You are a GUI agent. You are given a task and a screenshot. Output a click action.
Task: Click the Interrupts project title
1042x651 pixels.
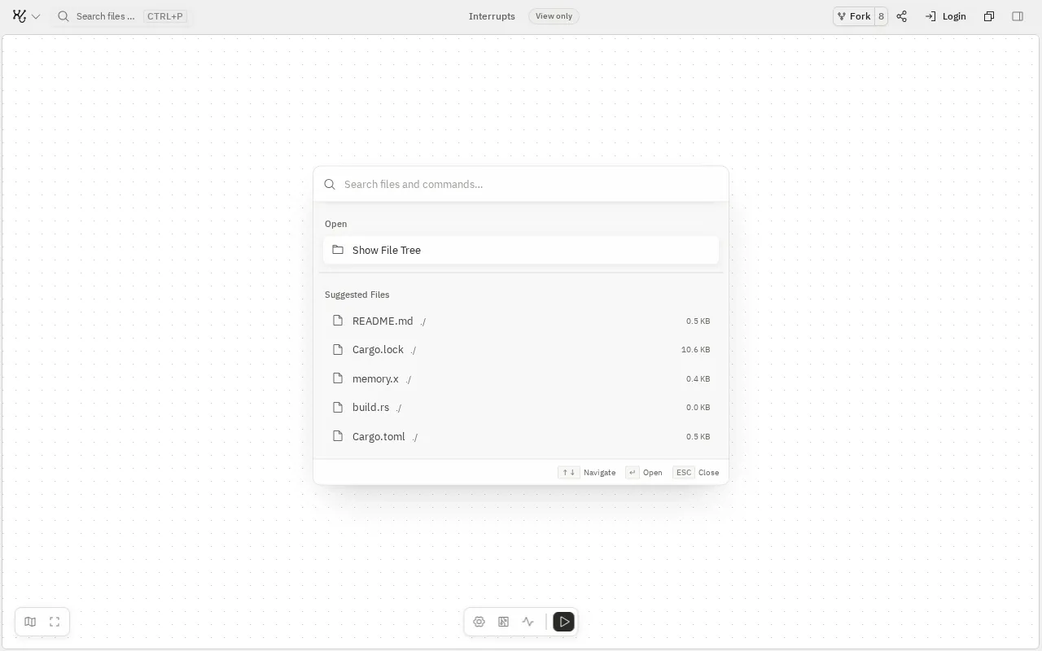tap(492, 16)
